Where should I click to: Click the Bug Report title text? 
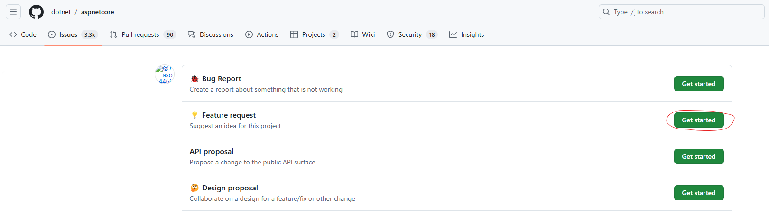(222, 78)
